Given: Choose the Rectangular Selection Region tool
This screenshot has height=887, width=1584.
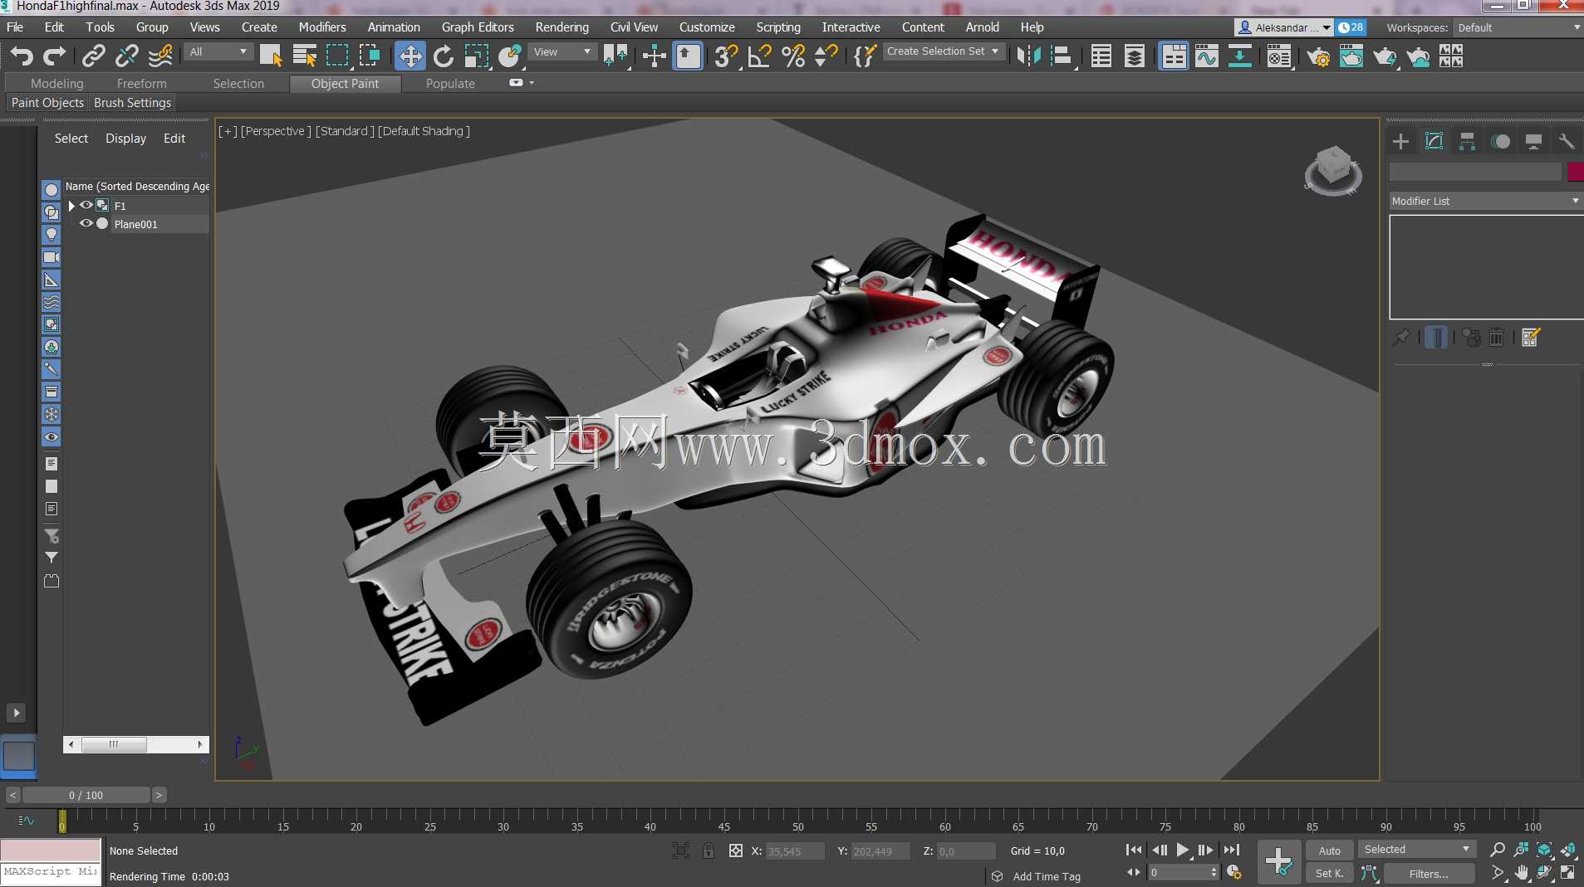Looking at the screenshot, I should tap(337, 56).
